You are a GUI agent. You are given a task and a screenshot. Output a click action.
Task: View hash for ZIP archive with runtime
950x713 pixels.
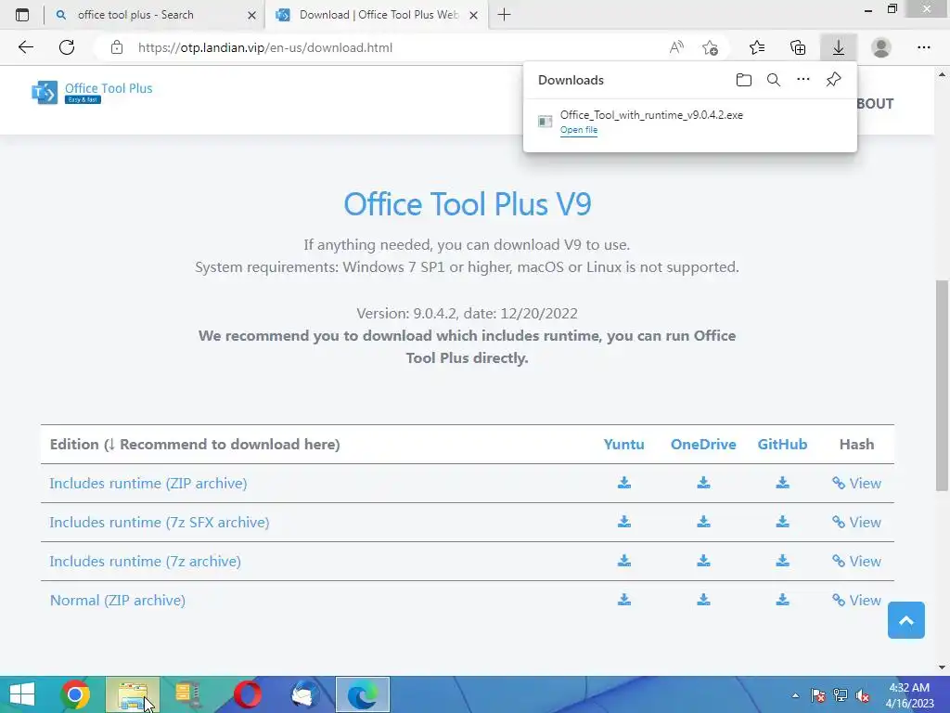pos(856,483)
